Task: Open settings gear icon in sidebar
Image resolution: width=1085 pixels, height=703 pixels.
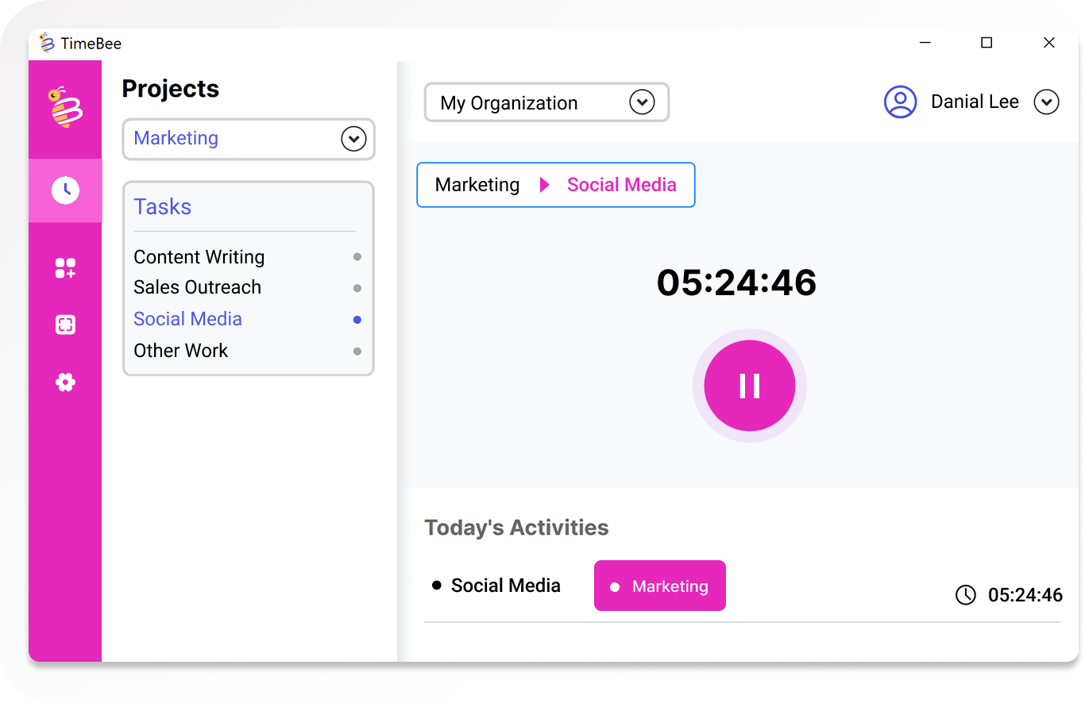Action: (65, 382)
